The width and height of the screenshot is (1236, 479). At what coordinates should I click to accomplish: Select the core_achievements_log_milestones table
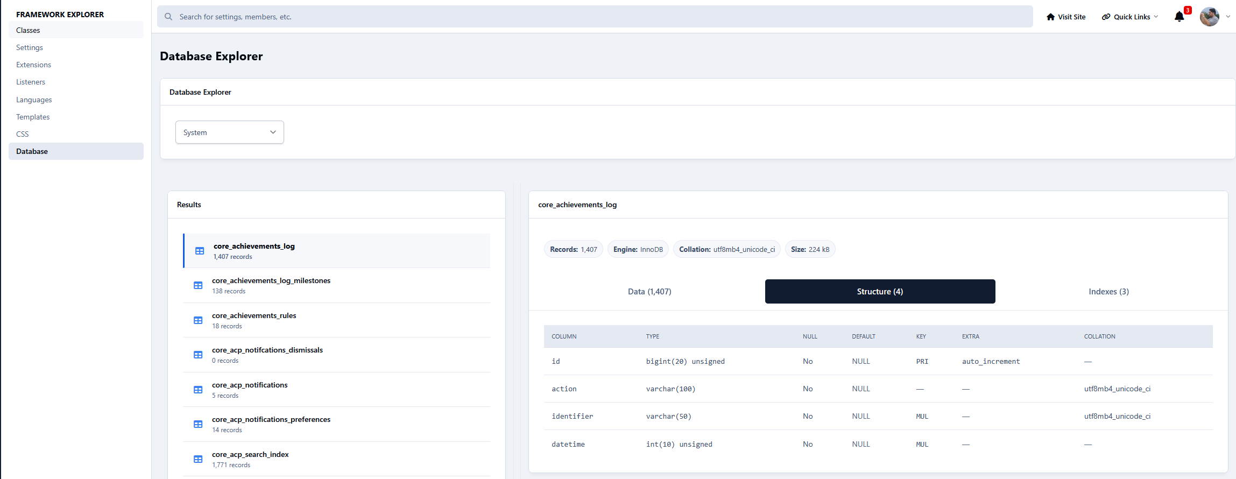click(336, 285)
